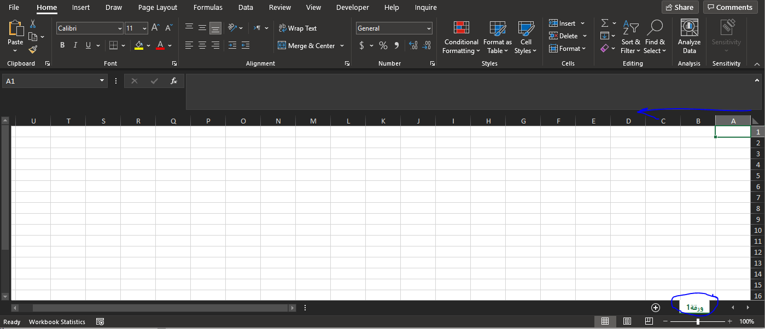
Task: Toggle Bold formatting
Action: point(62,45)
